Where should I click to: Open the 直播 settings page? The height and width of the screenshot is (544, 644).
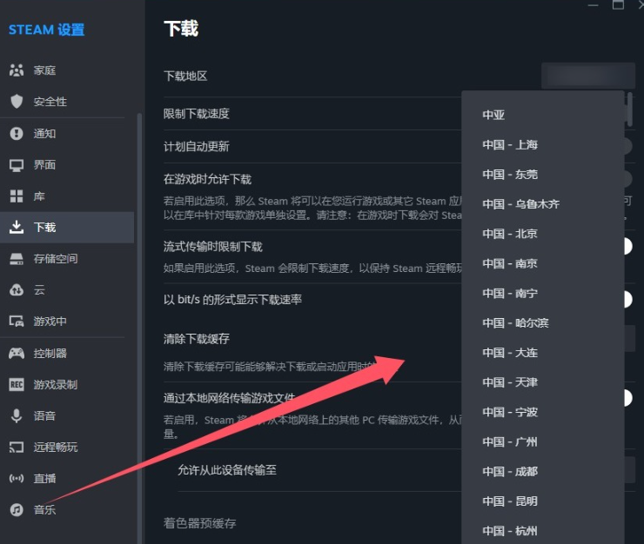(x=67, y=478)
